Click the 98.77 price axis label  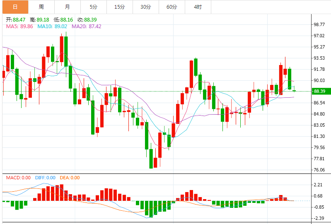tap(319, 24)
